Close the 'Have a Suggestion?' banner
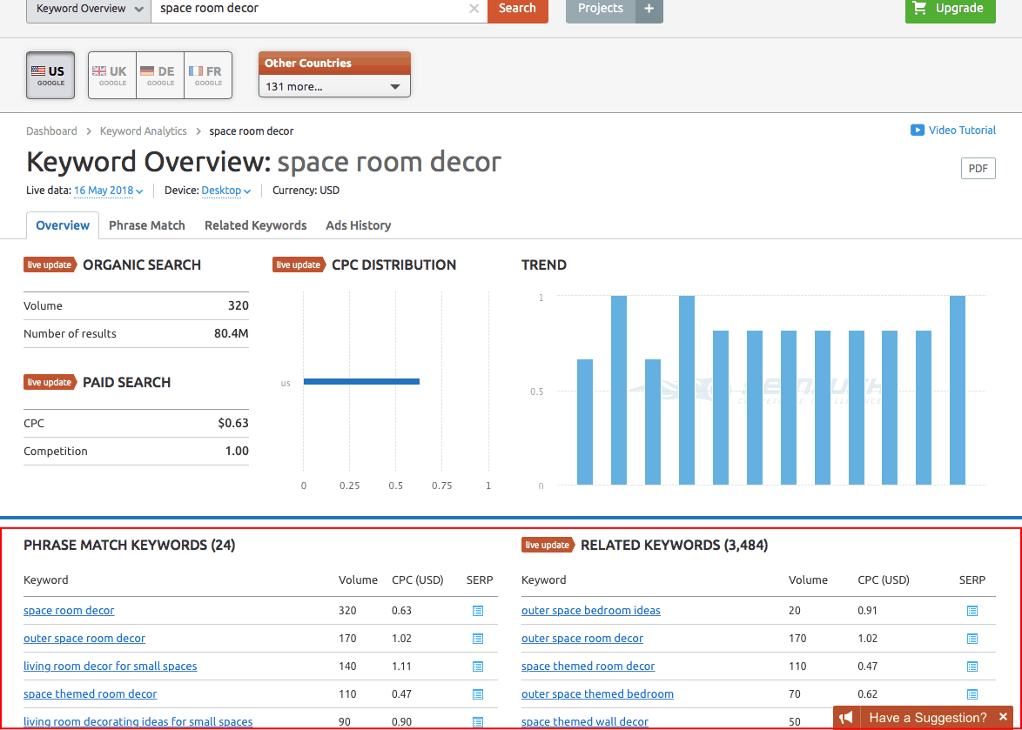Viewport: 1022px width, 730px height. (x=1003, y=718)
